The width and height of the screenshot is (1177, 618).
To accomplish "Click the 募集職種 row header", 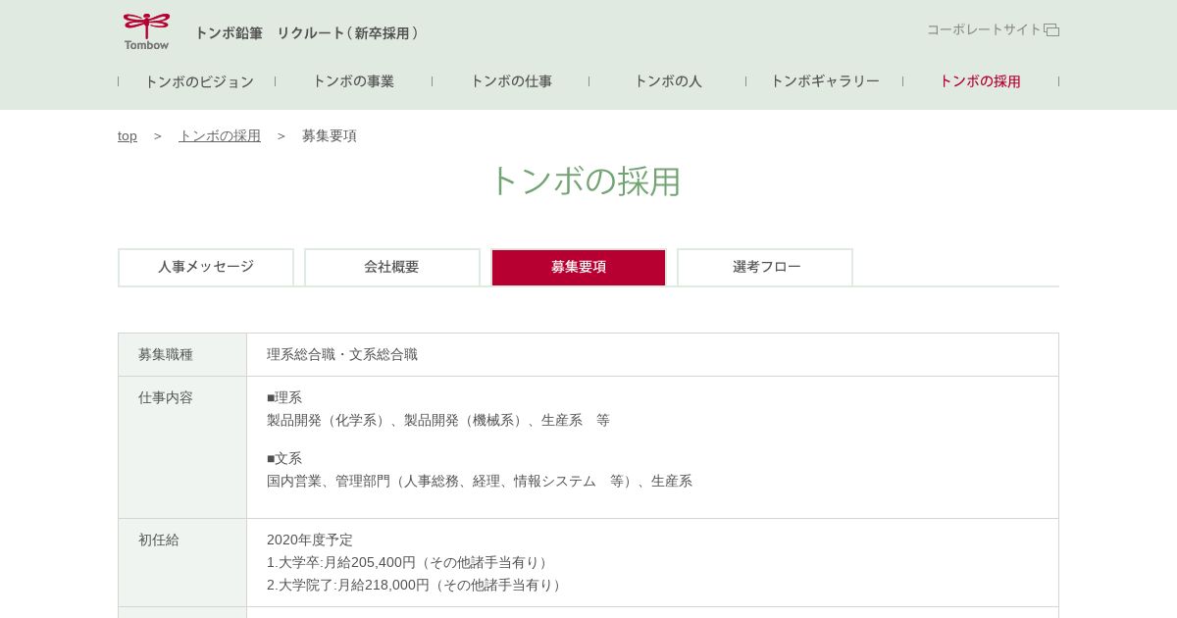I will [x=182, y=355].
